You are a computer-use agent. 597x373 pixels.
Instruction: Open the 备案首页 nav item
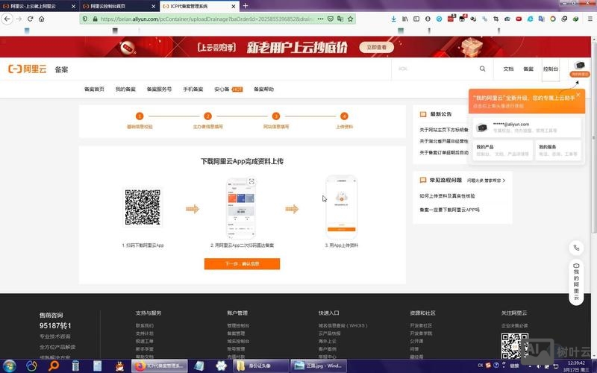point(94,89)
